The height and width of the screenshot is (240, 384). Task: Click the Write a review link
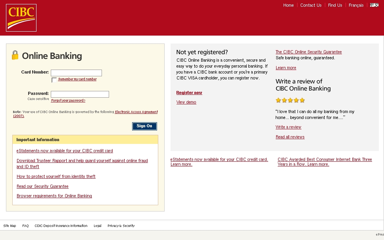coord(288,127)
